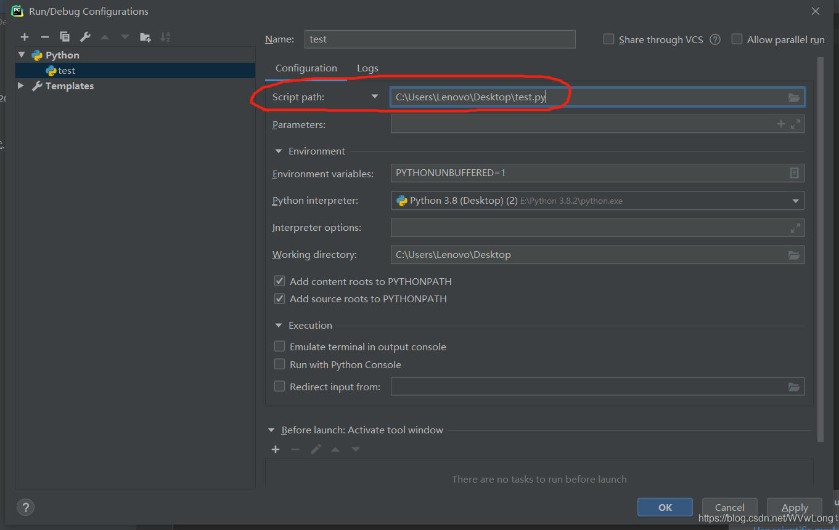Click the Cancel button
Screen dimensions: 839x530
[x=730, y=507]
